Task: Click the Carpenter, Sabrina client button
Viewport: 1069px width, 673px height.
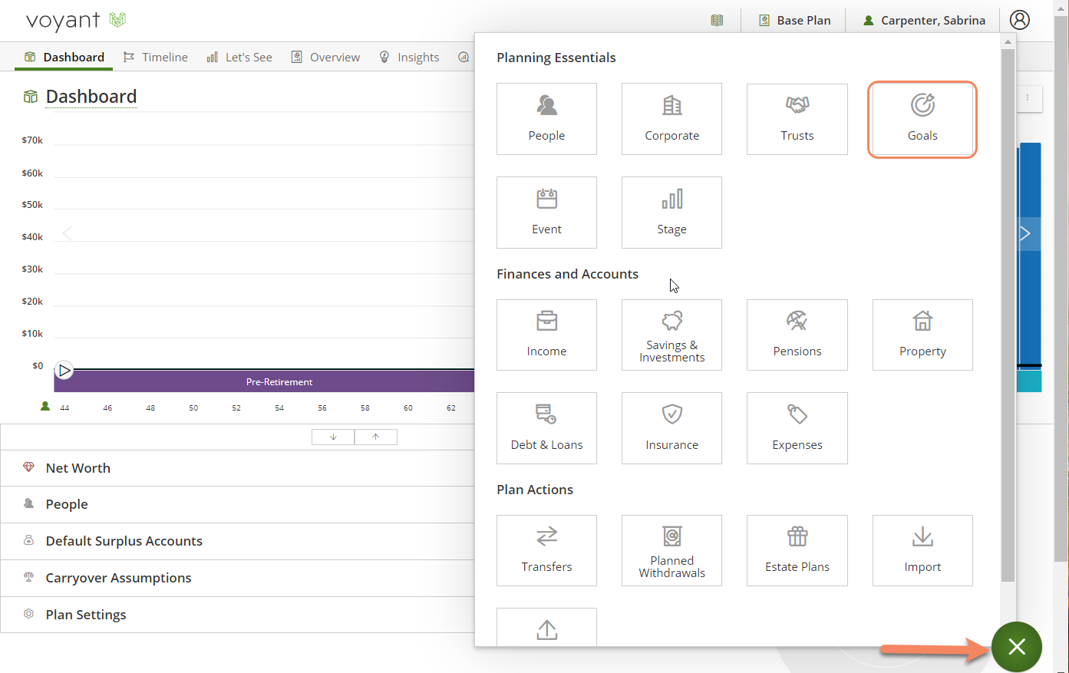Action: (x=924, y=21)
